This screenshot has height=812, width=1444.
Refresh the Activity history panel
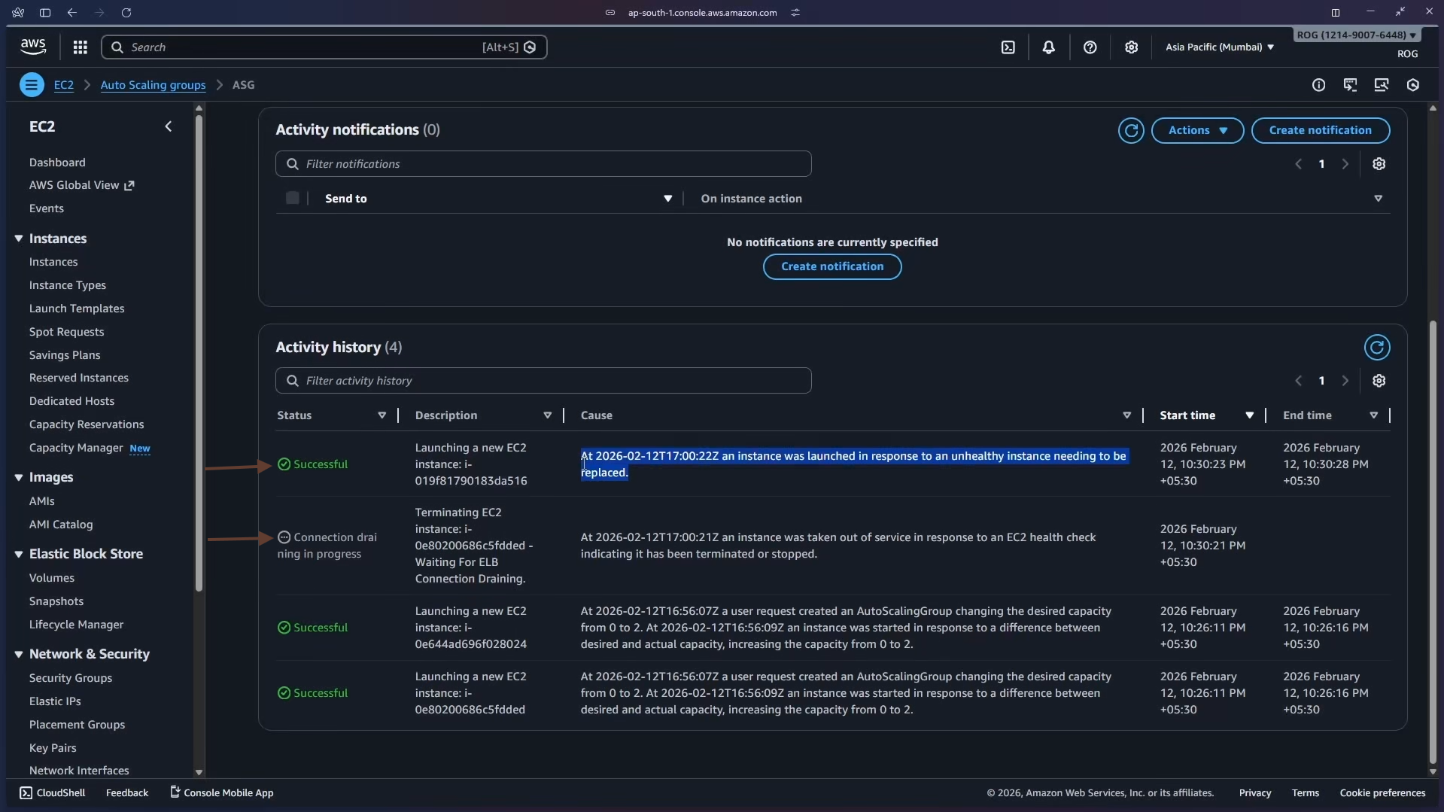1377,347
